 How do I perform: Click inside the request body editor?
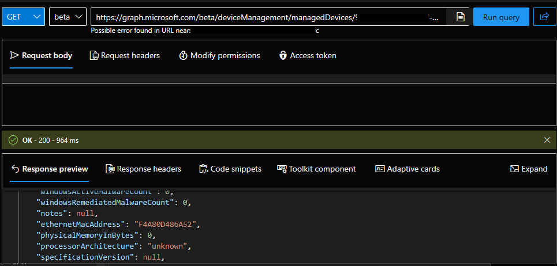(278, 104)
